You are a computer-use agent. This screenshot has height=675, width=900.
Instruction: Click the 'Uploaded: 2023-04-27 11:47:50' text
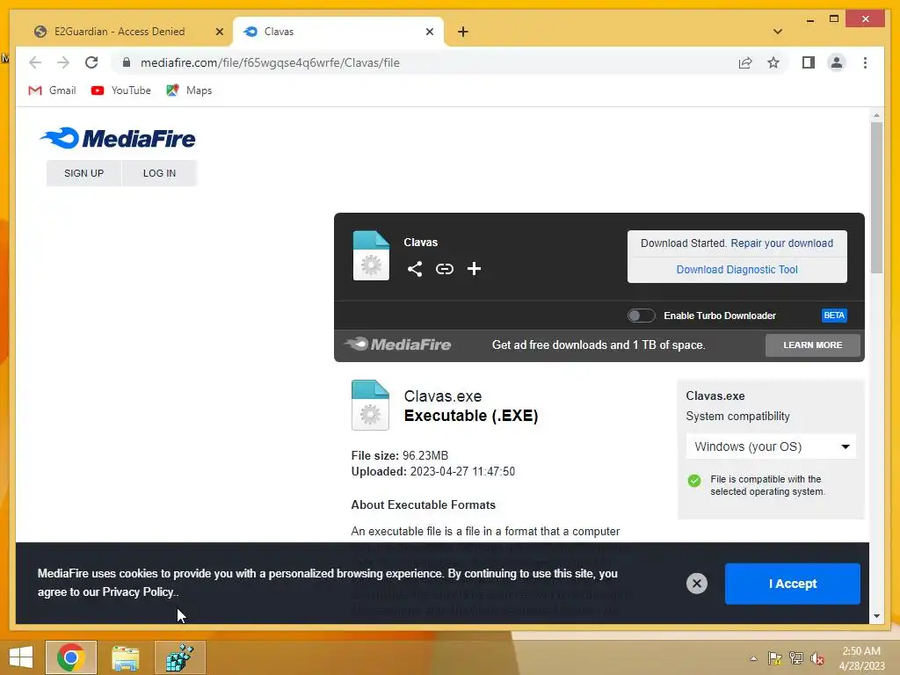(432, 472)
